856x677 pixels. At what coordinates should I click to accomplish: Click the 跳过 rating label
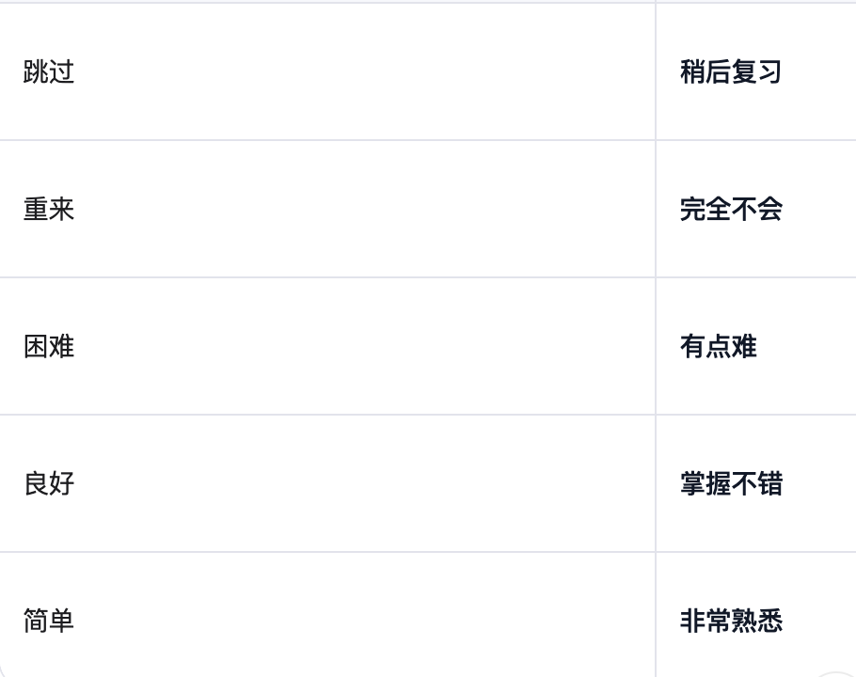[x=49, y=72]
